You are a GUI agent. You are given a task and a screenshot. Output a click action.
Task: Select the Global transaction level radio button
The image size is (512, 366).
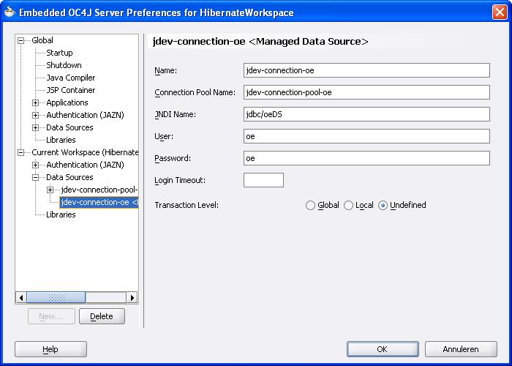311,206
